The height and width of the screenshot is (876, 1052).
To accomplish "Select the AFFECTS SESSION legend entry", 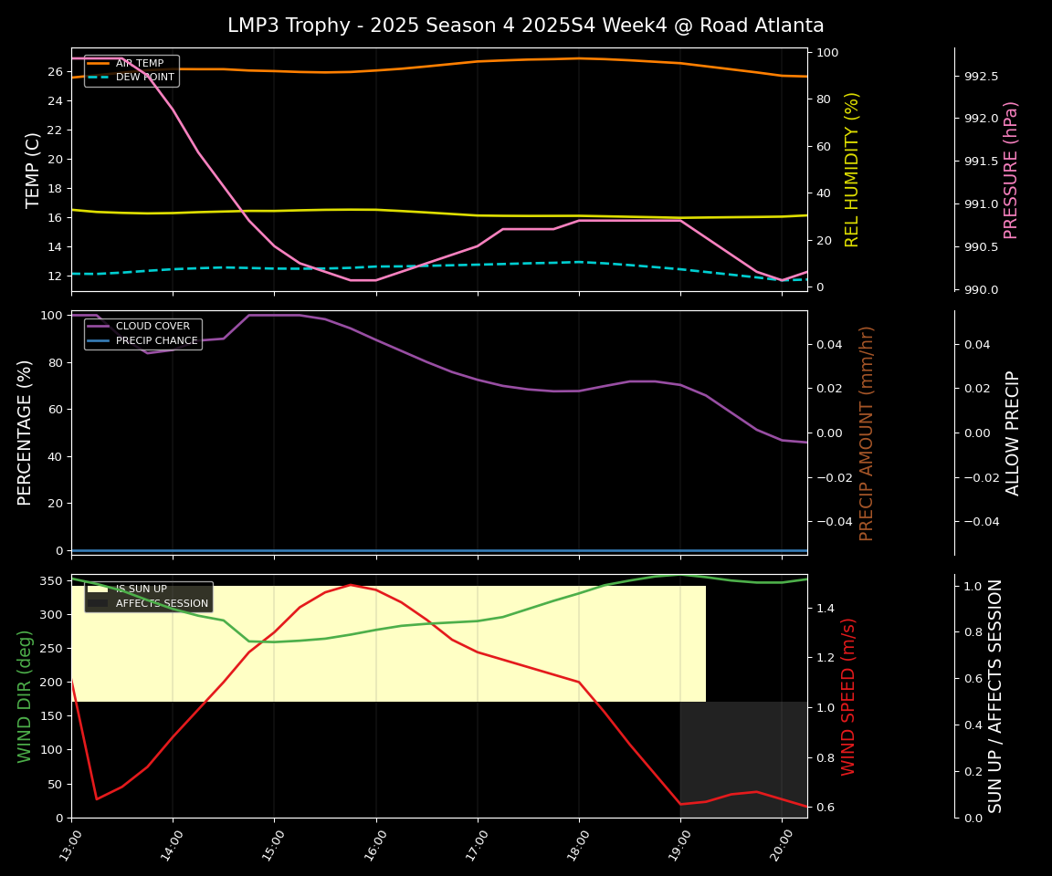I will [162, 604].
